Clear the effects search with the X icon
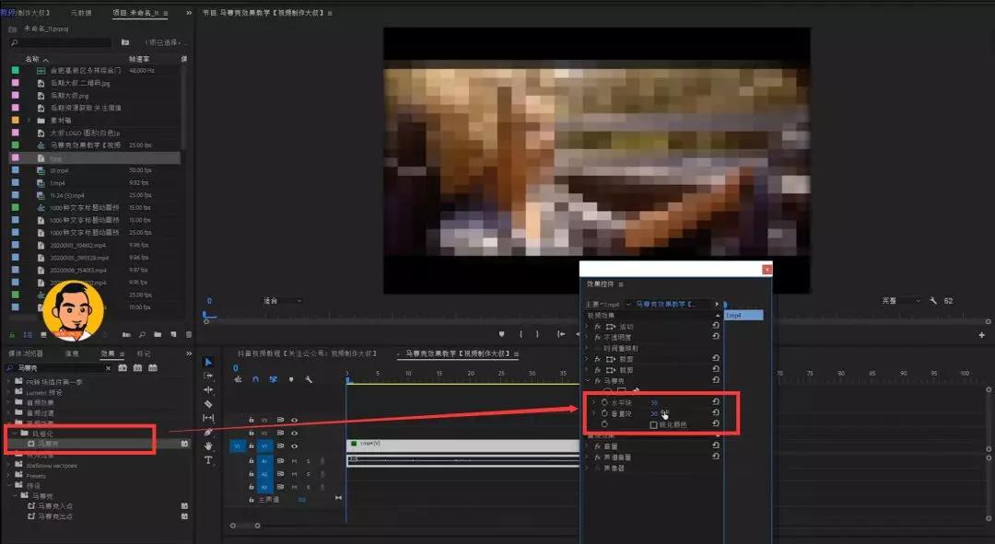This screenshot has height=544, width=995. [x=108, y=368]
